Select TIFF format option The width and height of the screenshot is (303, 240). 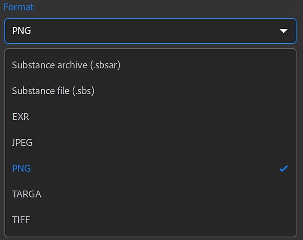point(21,220)
